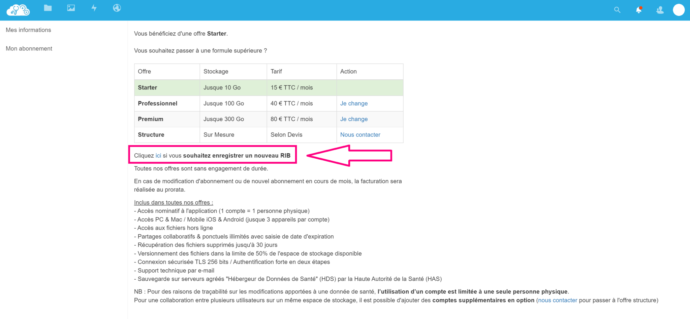The width and height of the screenshot is (690, 319).
Task: Click the profile avatar circle
Action: click(x=679, y=10)
